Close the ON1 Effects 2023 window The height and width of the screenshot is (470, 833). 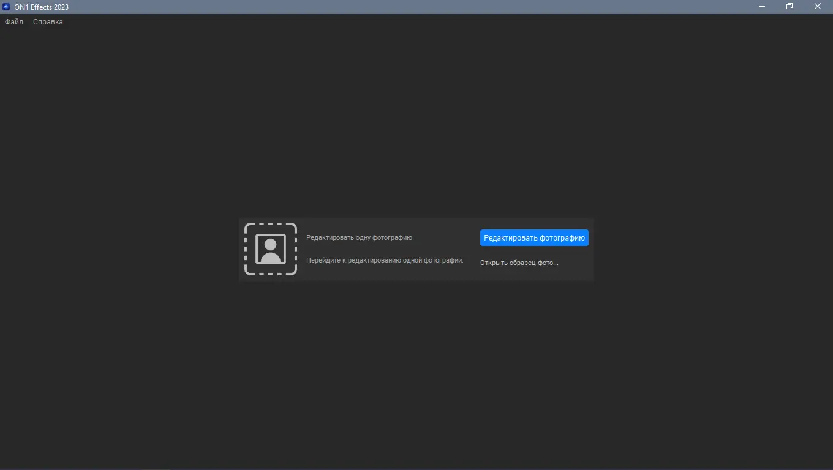click(818, 7)
